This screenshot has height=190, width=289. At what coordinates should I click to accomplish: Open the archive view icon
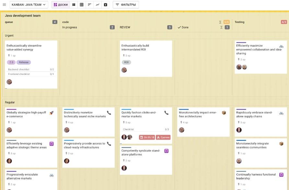(105, 5)
